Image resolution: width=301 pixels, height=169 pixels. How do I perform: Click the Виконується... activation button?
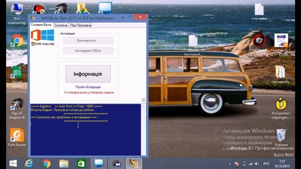point(88,41)
